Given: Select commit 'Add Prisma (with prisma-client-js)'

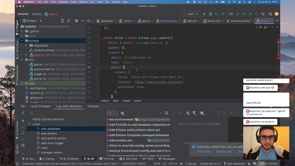Looking at the screenshot, I should [134, 130].
